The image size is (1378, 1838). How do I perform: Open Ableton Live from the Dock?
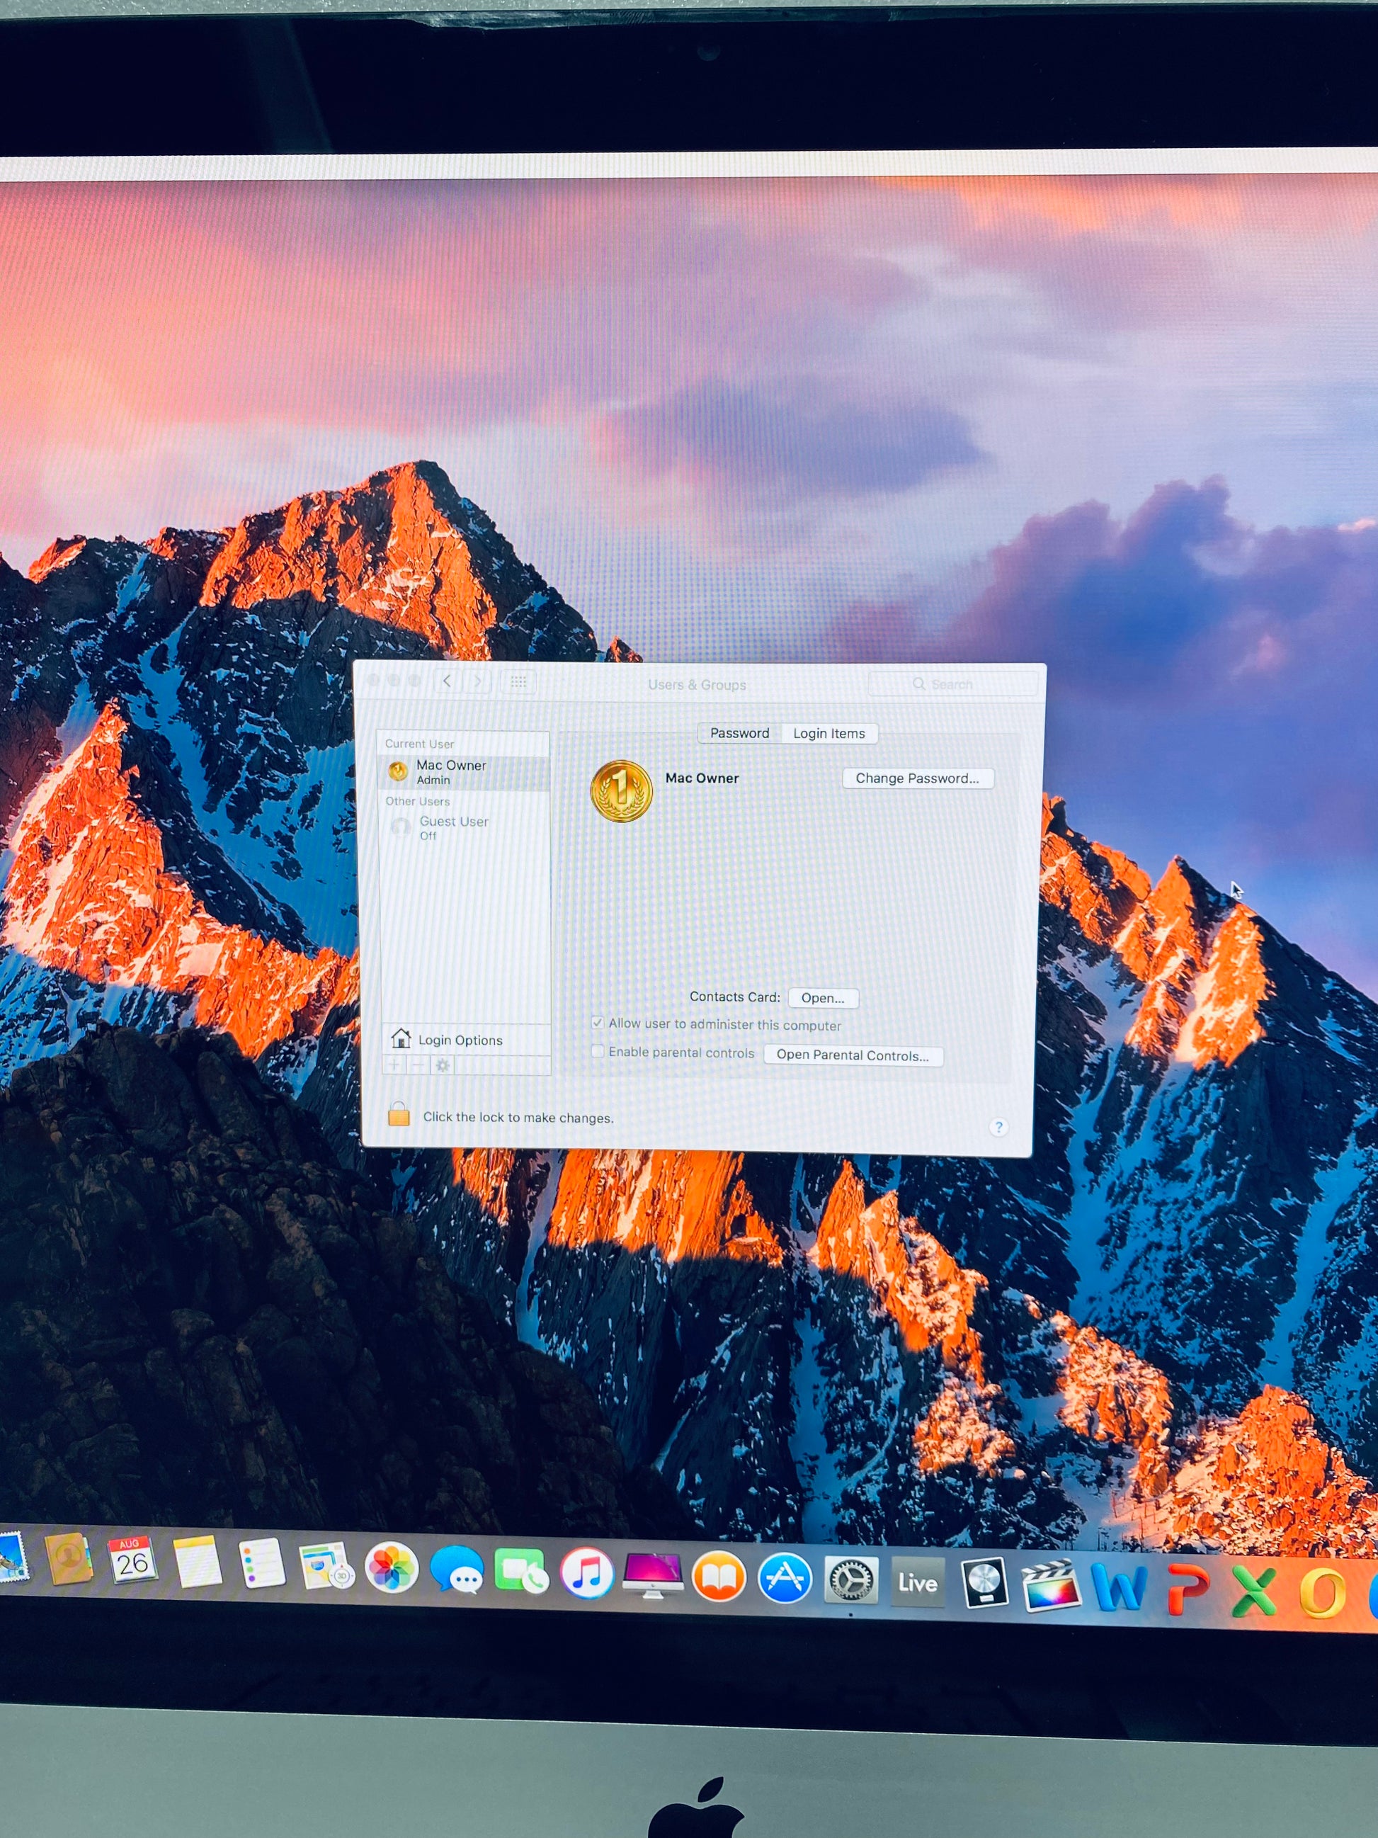click(917, 1582)
